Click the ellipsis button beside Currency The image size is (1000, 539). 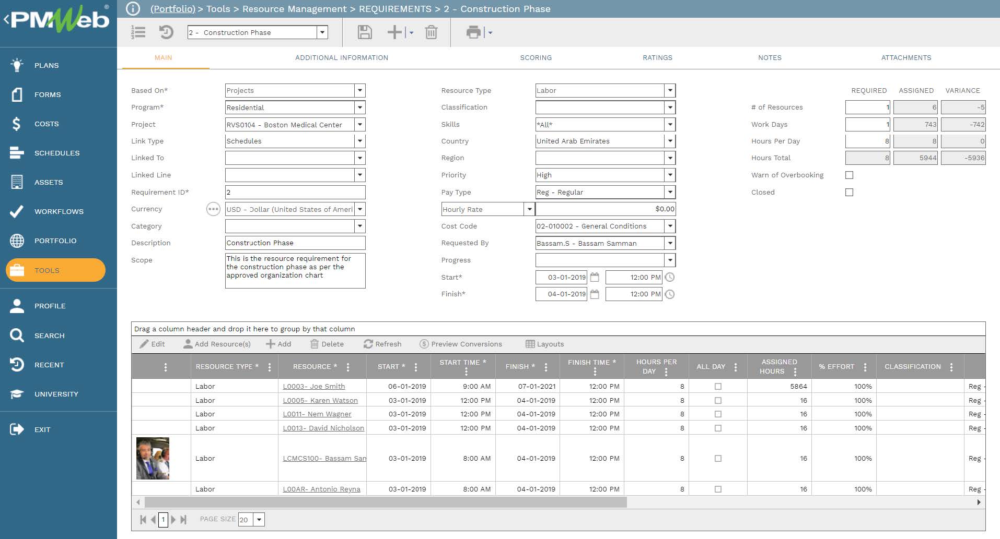[213, 209]
